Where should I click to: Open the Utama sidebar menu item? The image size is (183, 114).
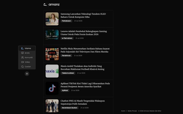point(27,48)
